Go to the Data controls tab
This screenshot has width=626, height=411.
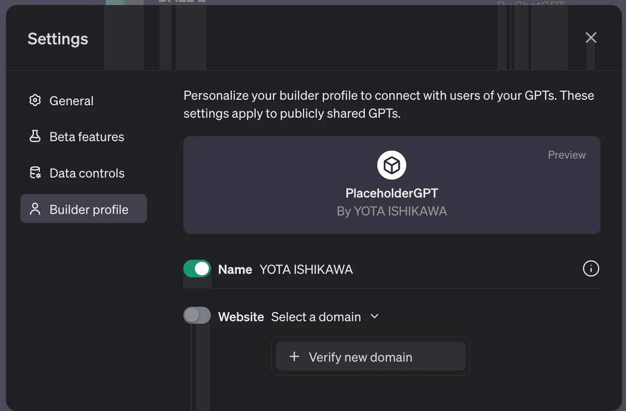(x=87, y=173)
